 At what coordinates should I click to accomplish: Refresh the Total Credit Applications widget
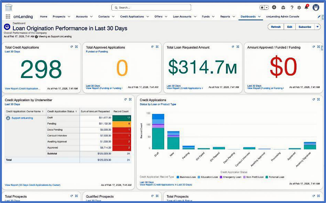click(x=72, y=47)
